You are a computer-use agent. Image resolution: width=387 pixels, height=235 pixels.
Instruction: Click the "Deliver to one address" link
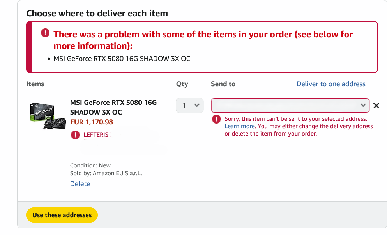(x=331, y=84)
